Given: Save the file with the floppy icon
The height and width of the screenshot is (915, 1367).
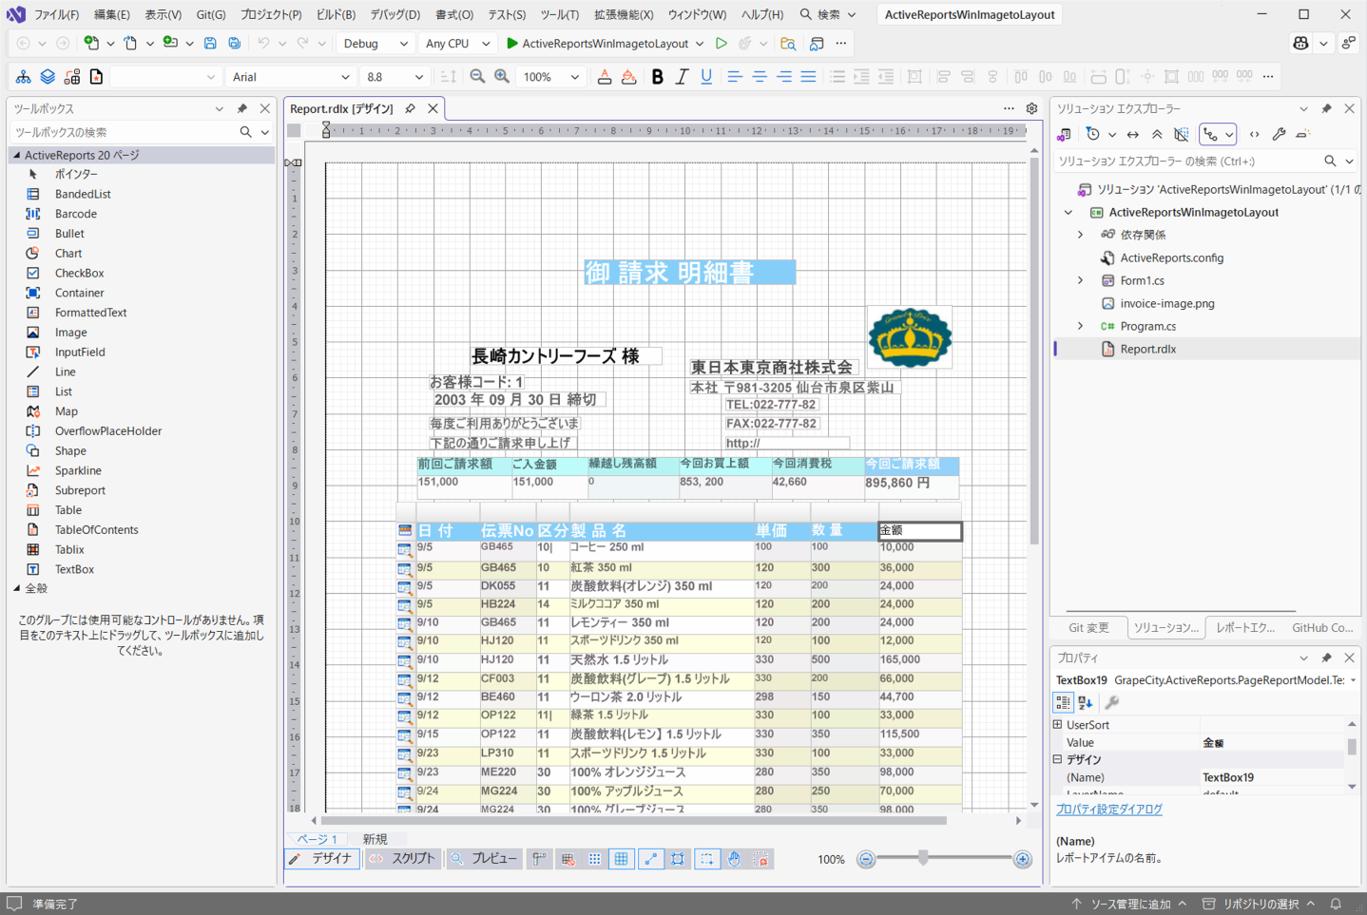Looking at the screenshot, I should pos(210,44).
